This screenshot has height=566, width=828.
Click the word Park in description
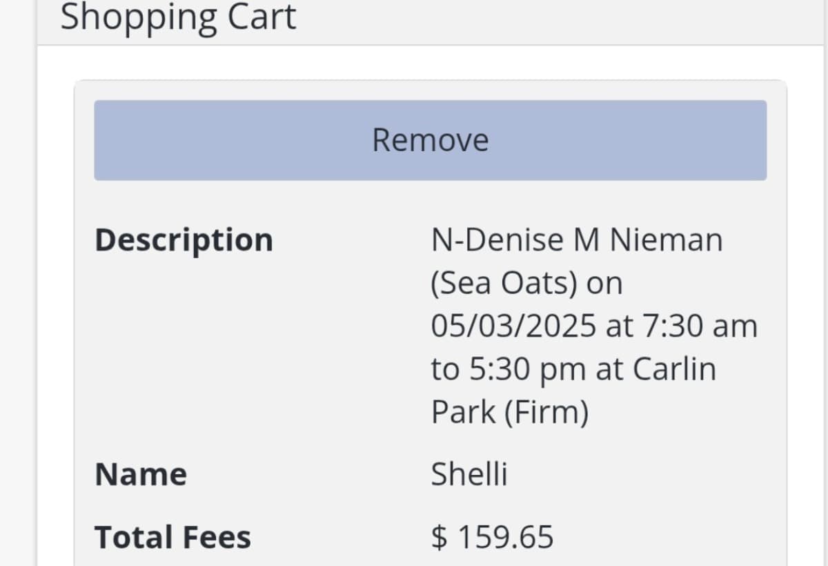point(463,412)
